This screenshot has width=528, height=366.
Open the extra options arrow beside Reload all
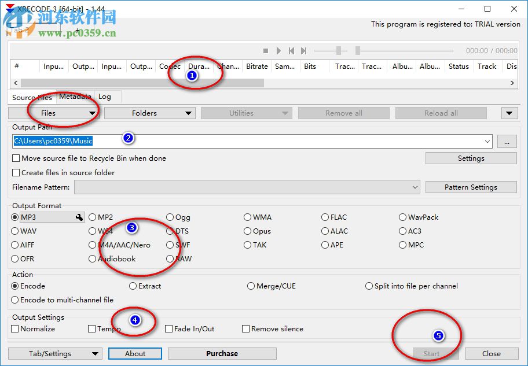tap(509, 113)
